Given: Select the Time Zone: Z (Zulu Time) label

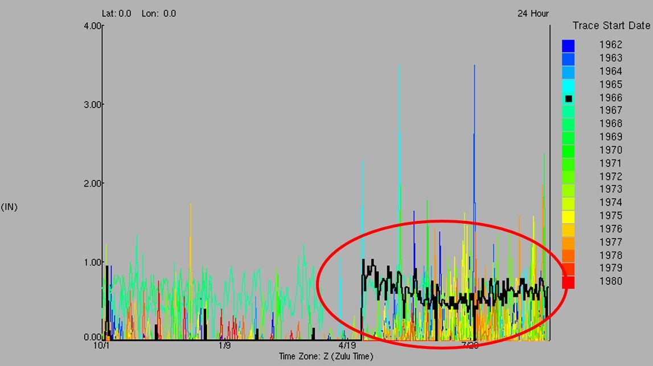Looking at the screenshot, I should tap(326, 356).
